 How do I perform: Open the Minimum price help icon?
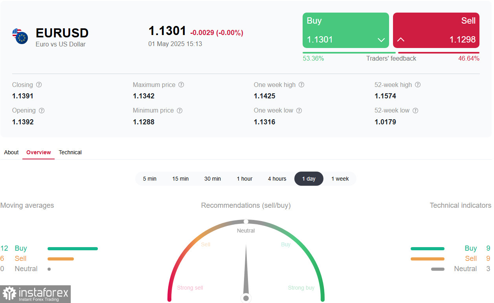coord(180,111)
